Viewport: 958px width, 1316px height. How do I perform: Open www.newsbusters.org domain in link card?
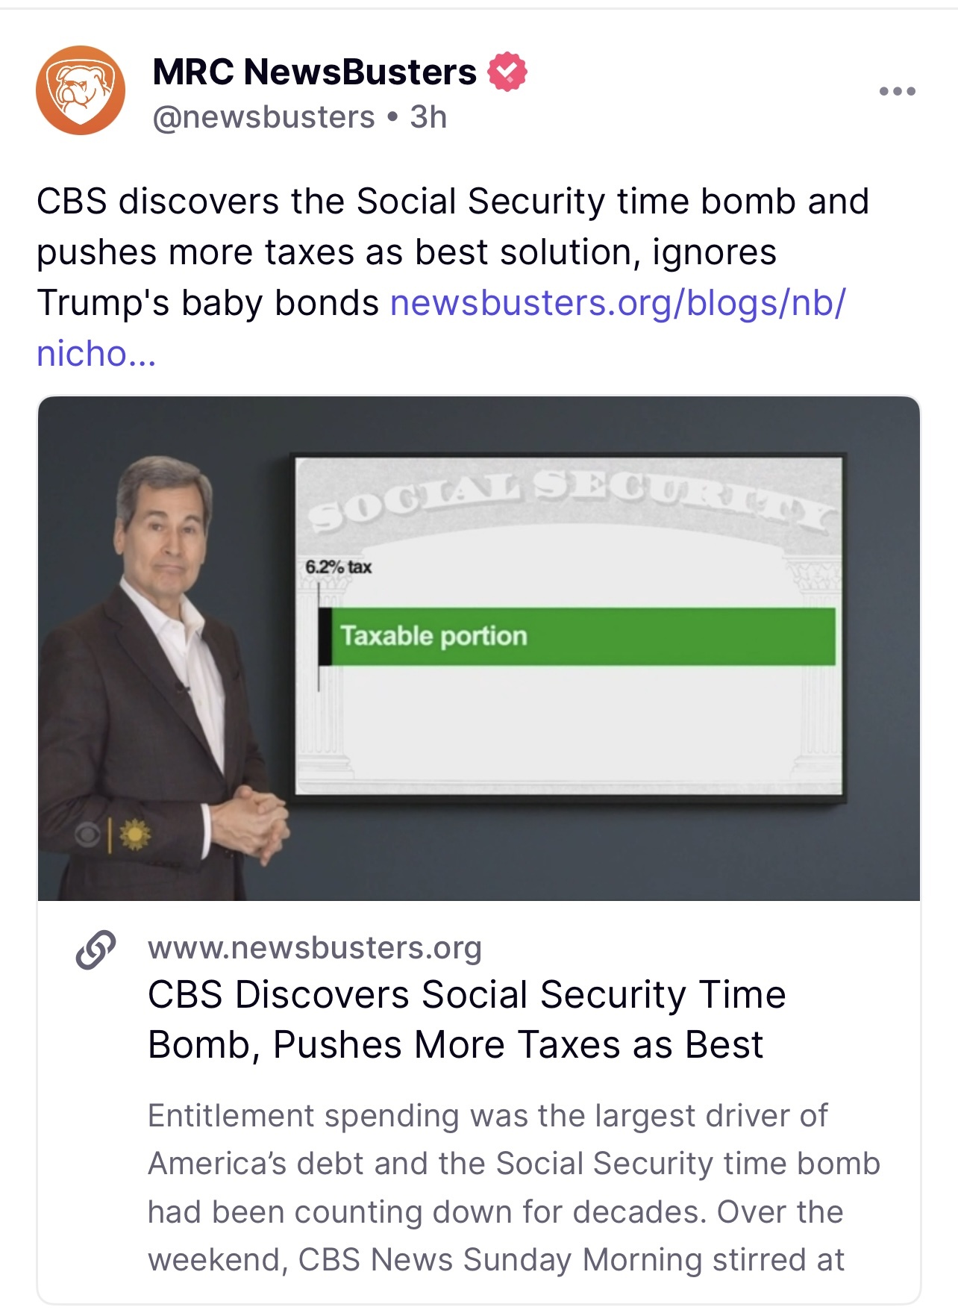coord(314,947)
